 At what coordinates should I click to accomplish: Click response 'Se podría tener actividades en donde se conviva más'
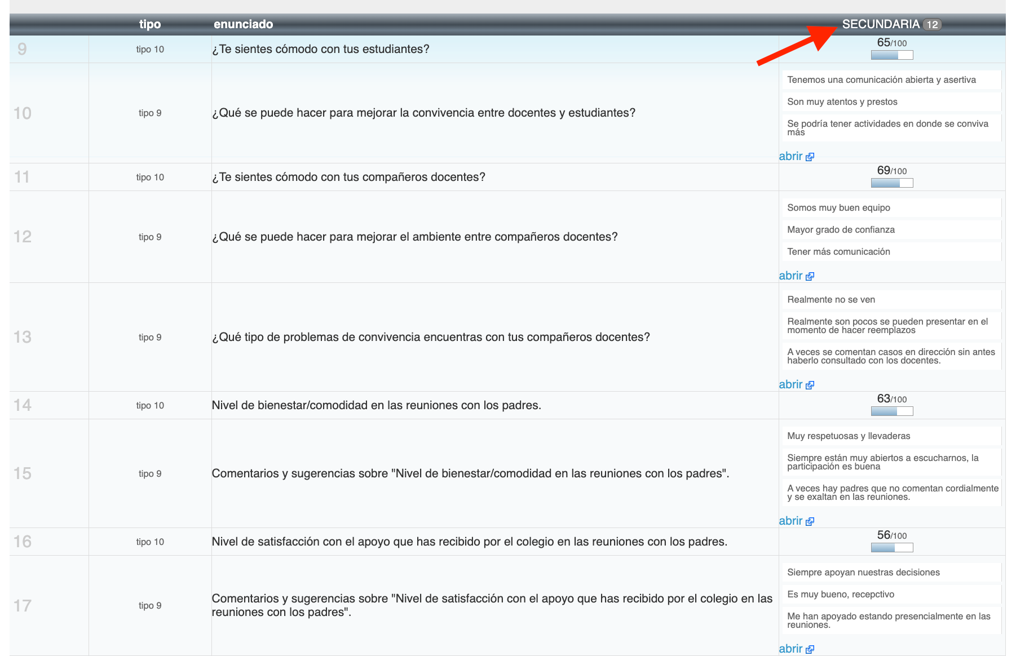pos(891,128)
